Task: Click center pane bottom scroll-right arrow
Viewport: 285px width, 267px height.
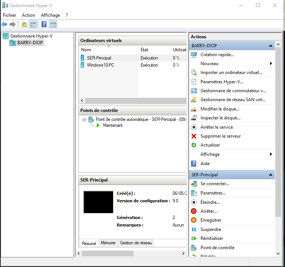Action: (x=183, y=253)
